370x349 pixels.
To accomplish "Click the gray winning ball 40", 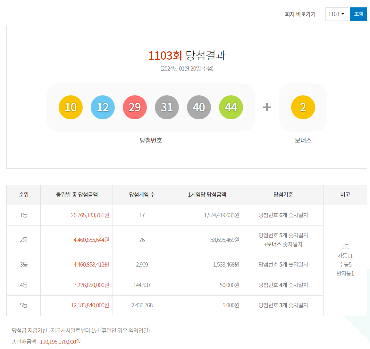I will tap(199, 107).
